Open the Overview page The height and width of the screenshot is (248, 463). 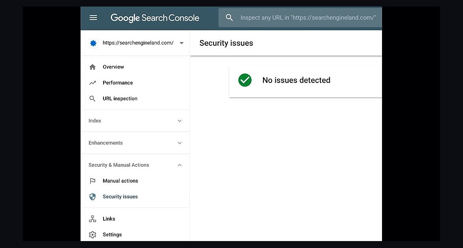(113, 67)
